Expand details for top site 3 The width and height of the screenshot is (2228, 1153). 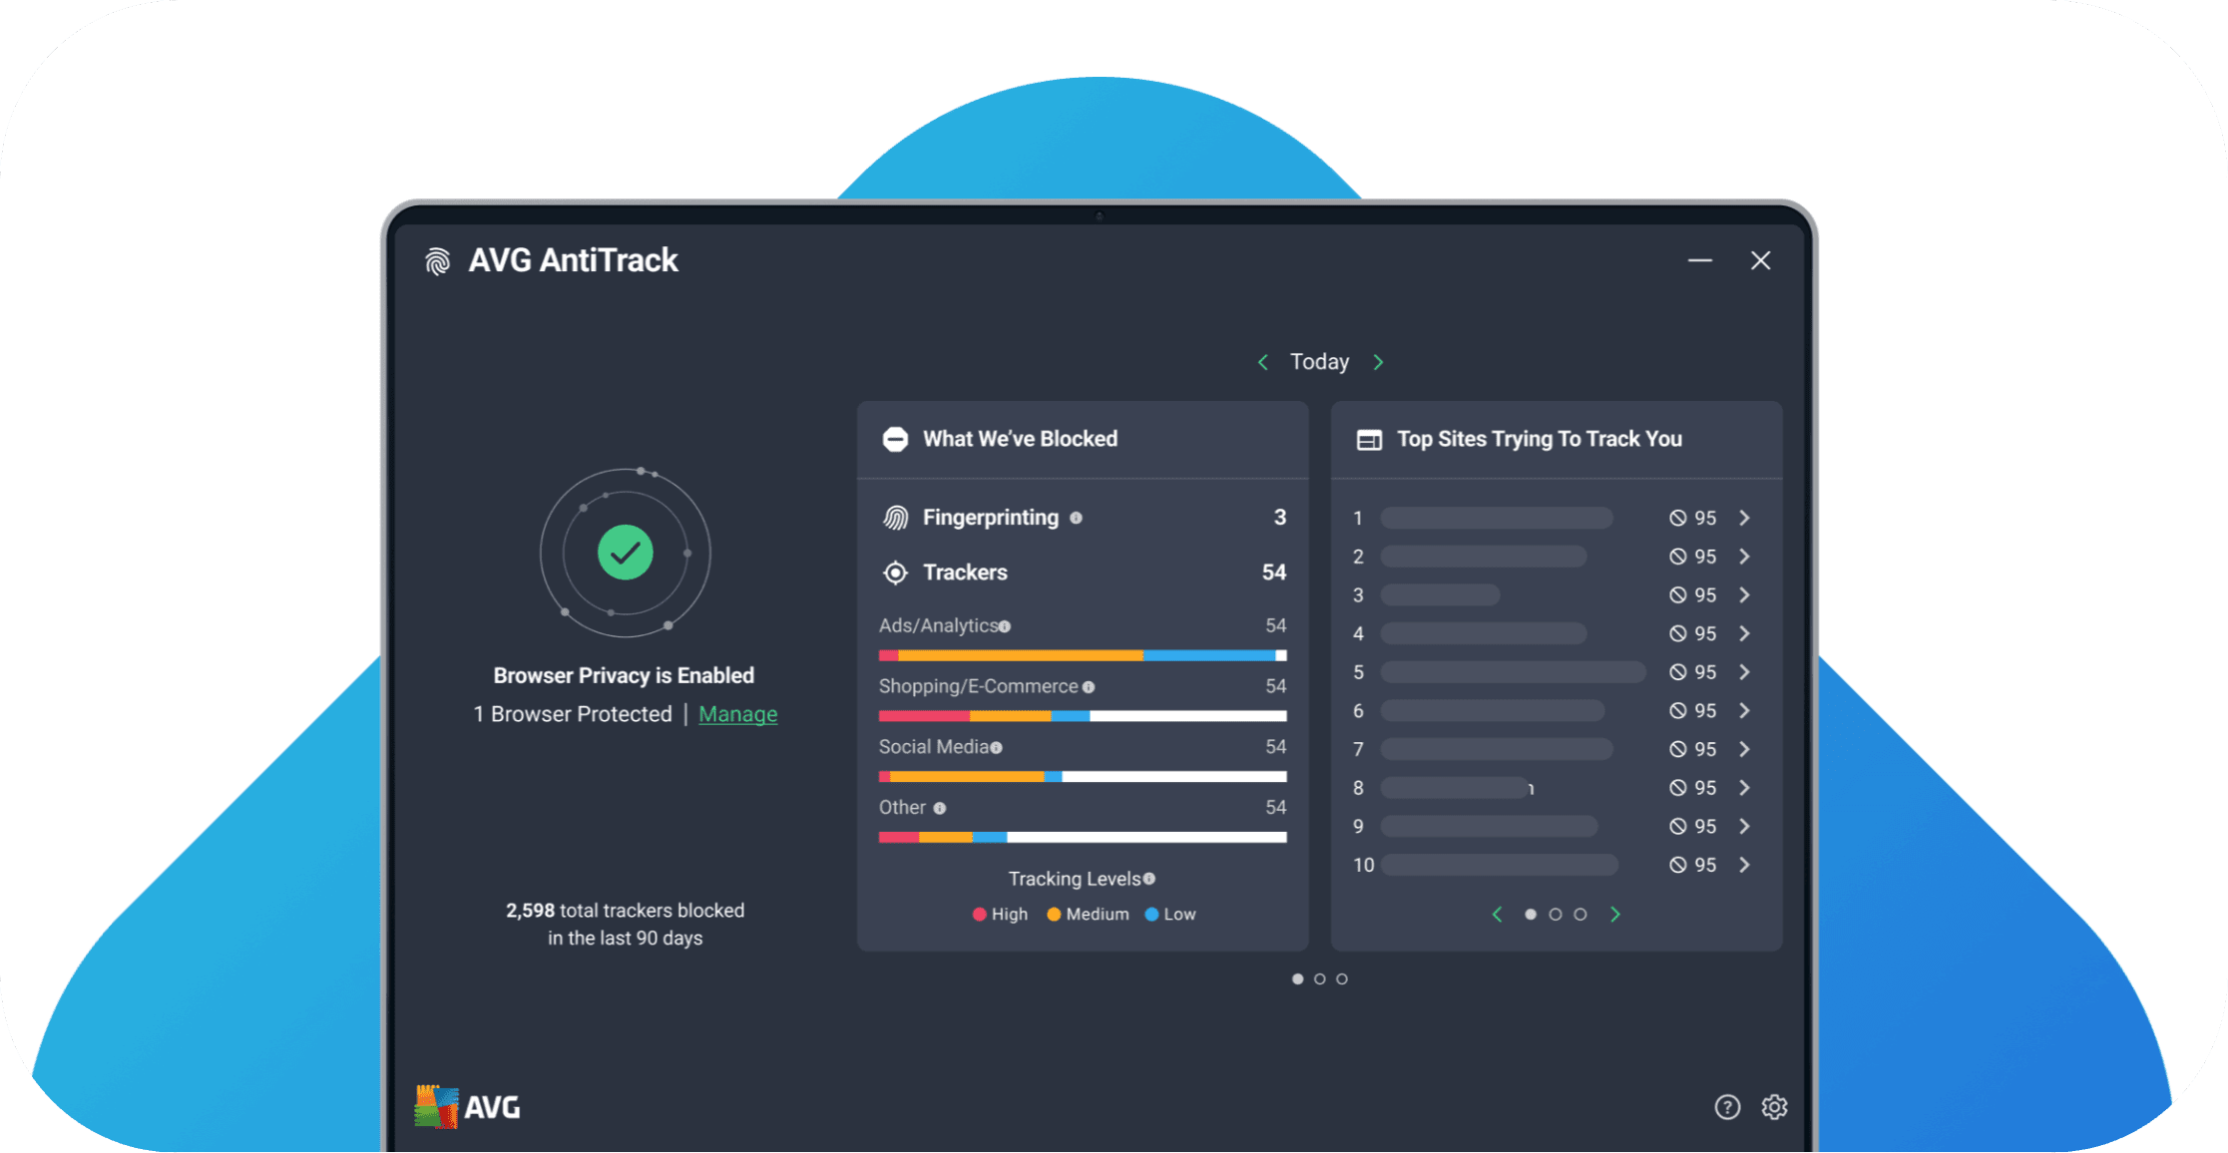click(1744, 594)
